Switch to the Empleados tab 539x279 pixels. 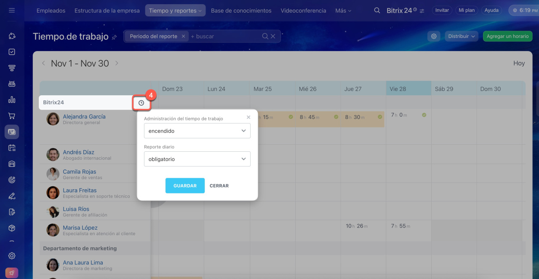click(x=51, y=11)
